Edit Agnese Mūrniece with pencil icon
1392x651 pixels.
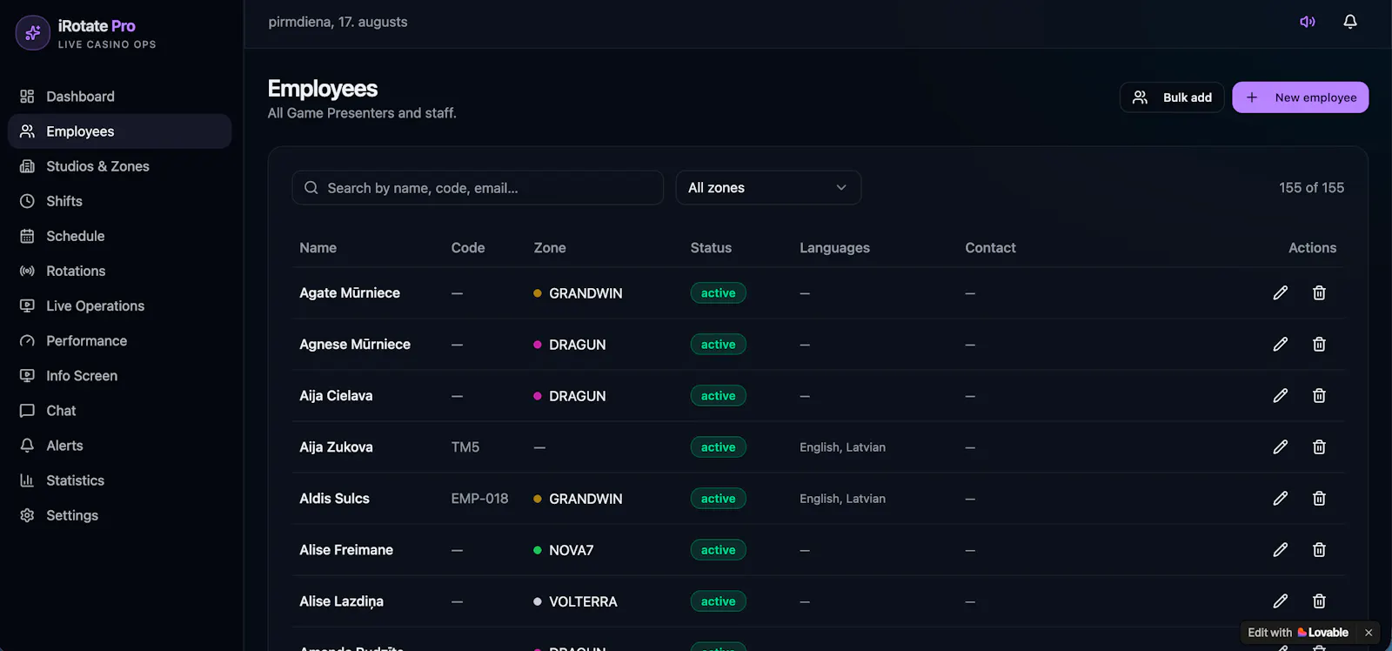pos(1281,345)
